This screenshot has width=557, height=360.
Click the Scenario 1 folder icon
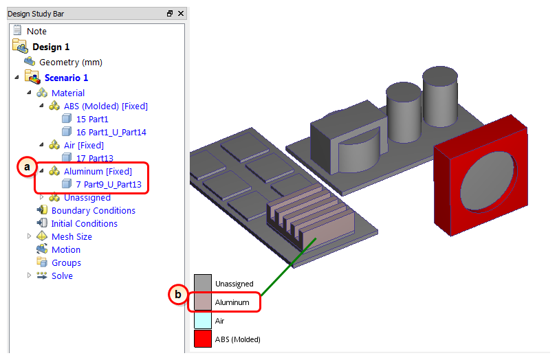(32, 77)
